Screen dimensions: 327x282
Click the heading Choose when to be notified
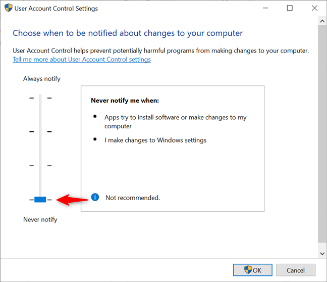pyautogui.click(x=128, y=33)
